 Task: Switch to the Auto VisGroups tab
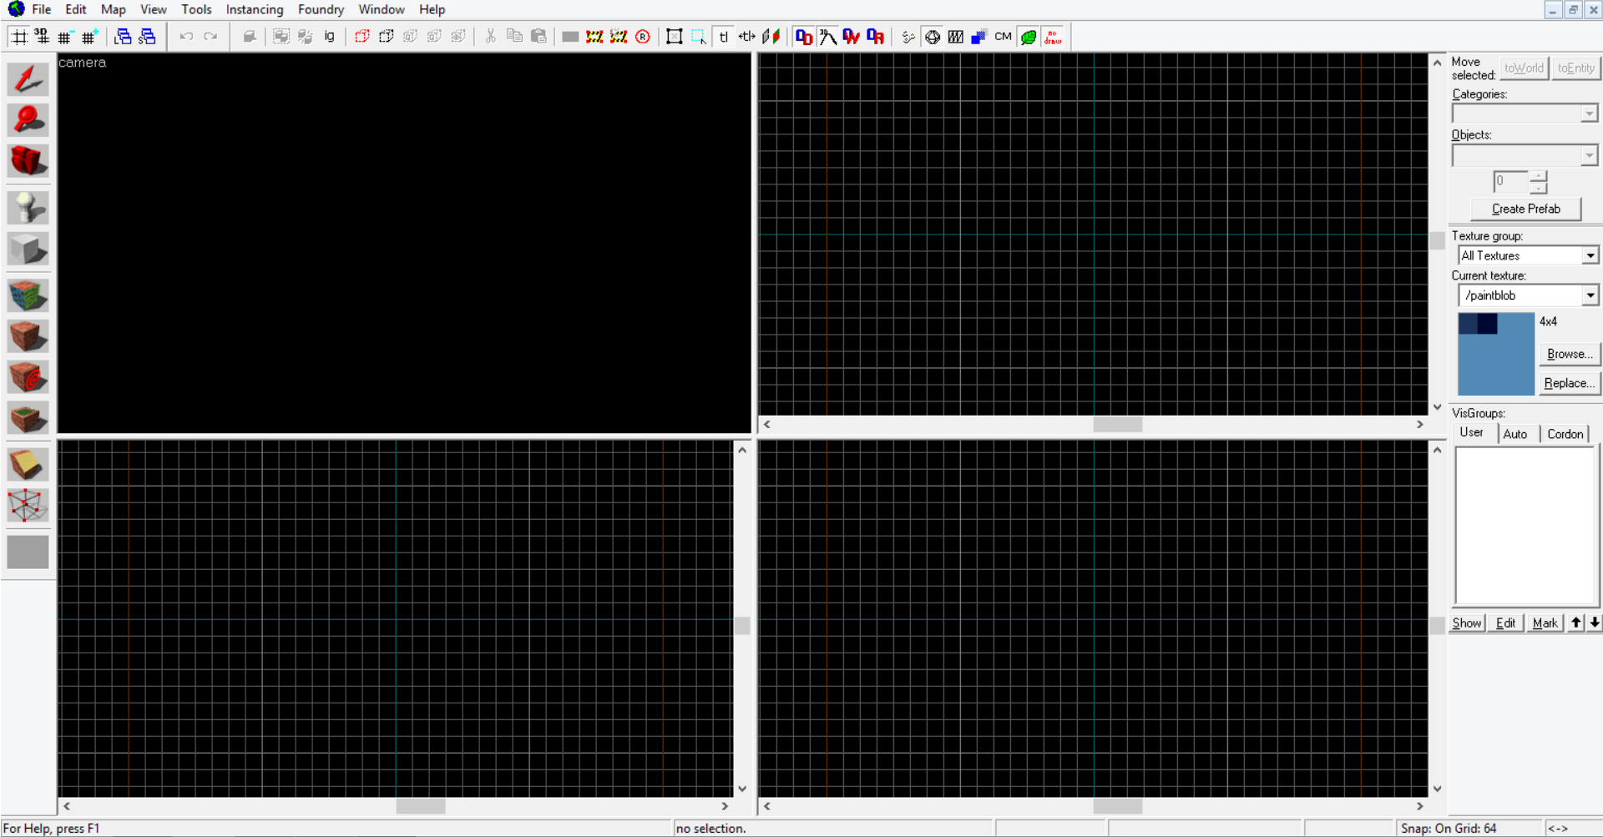click(1515, 434)
